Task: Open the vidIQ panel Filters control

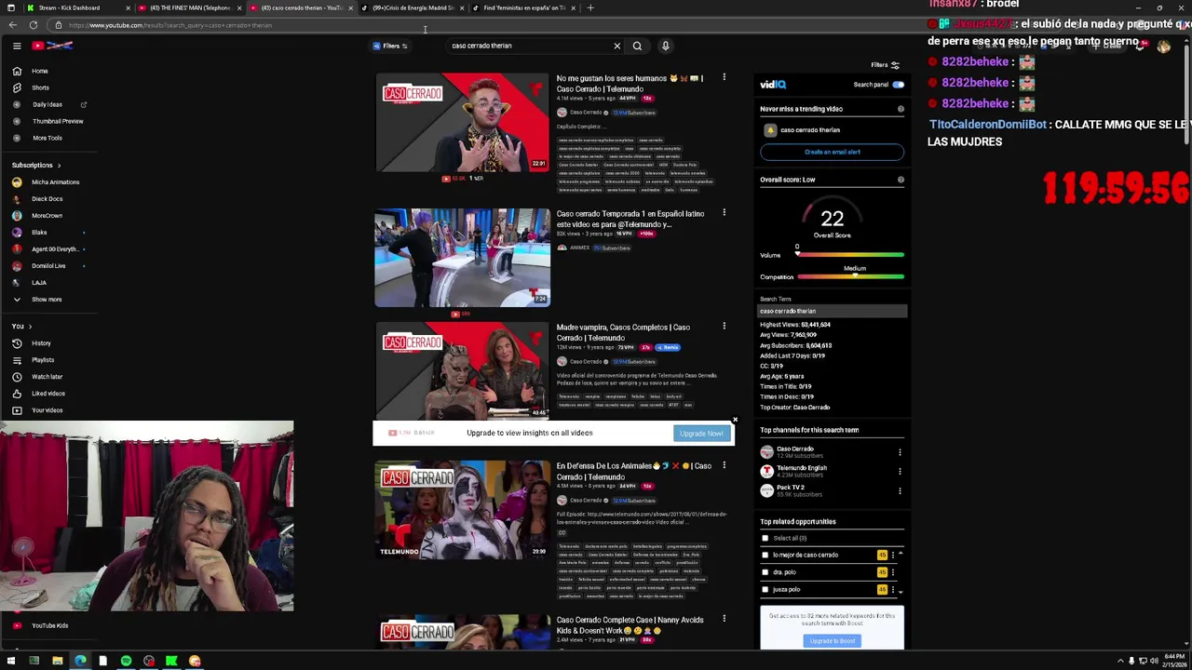Action: coord(885,65)
